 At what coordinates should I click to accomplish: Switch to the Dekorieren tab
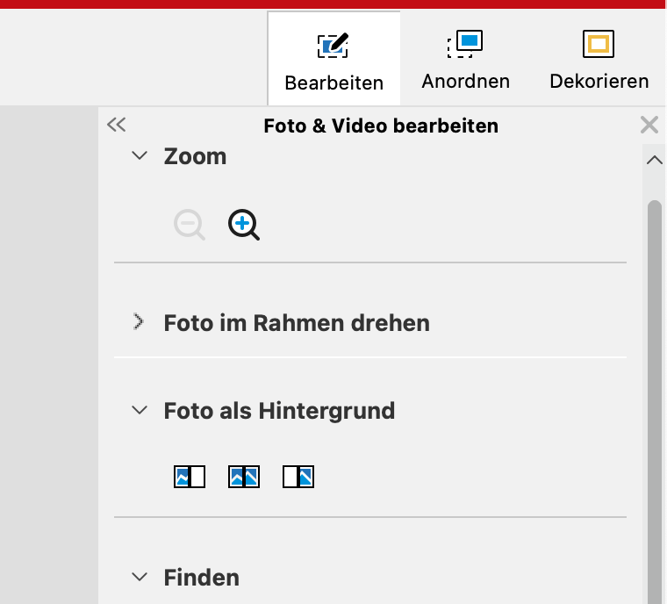point(599,60)
